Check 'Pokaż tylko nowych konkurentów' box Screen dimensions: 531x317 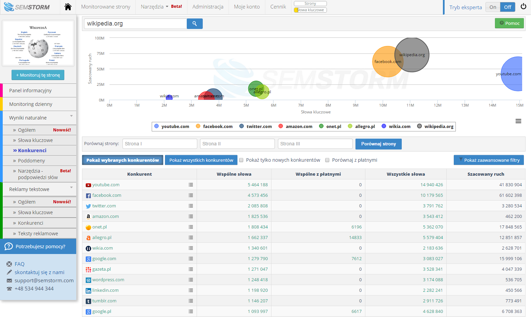click(x=241, y=160)
